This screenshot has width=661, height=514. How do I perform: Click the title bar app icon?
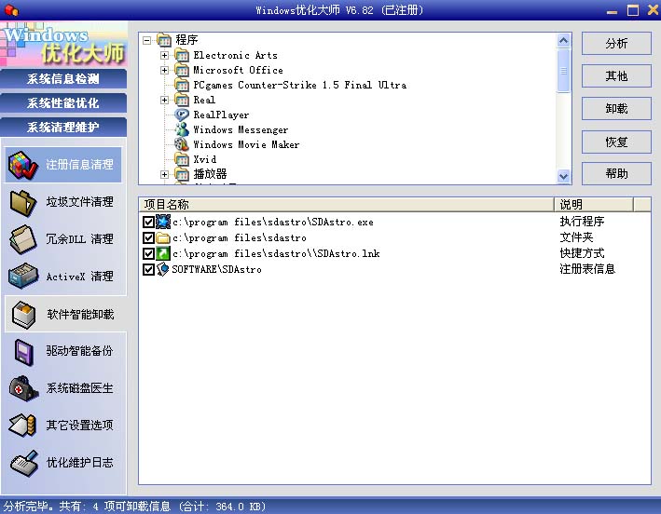[11, 10]
